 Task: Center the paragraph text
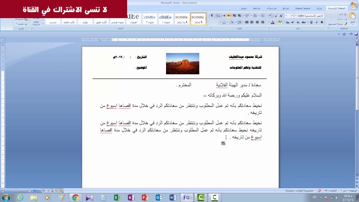pyautogui.click(x=257, y=22)
